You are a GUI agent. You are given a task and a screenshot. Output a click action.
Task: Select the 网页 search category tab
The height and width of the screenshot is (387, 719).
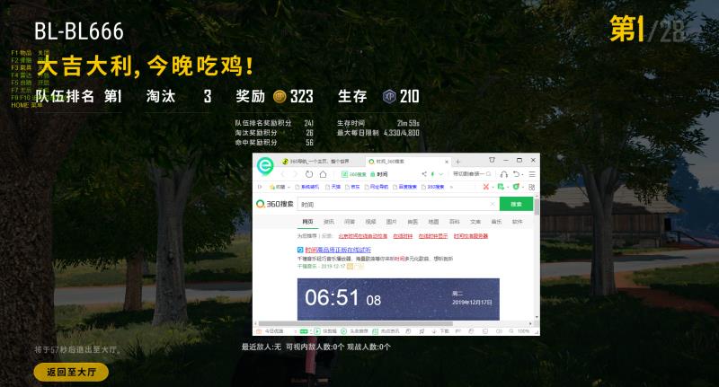(307, 222)
